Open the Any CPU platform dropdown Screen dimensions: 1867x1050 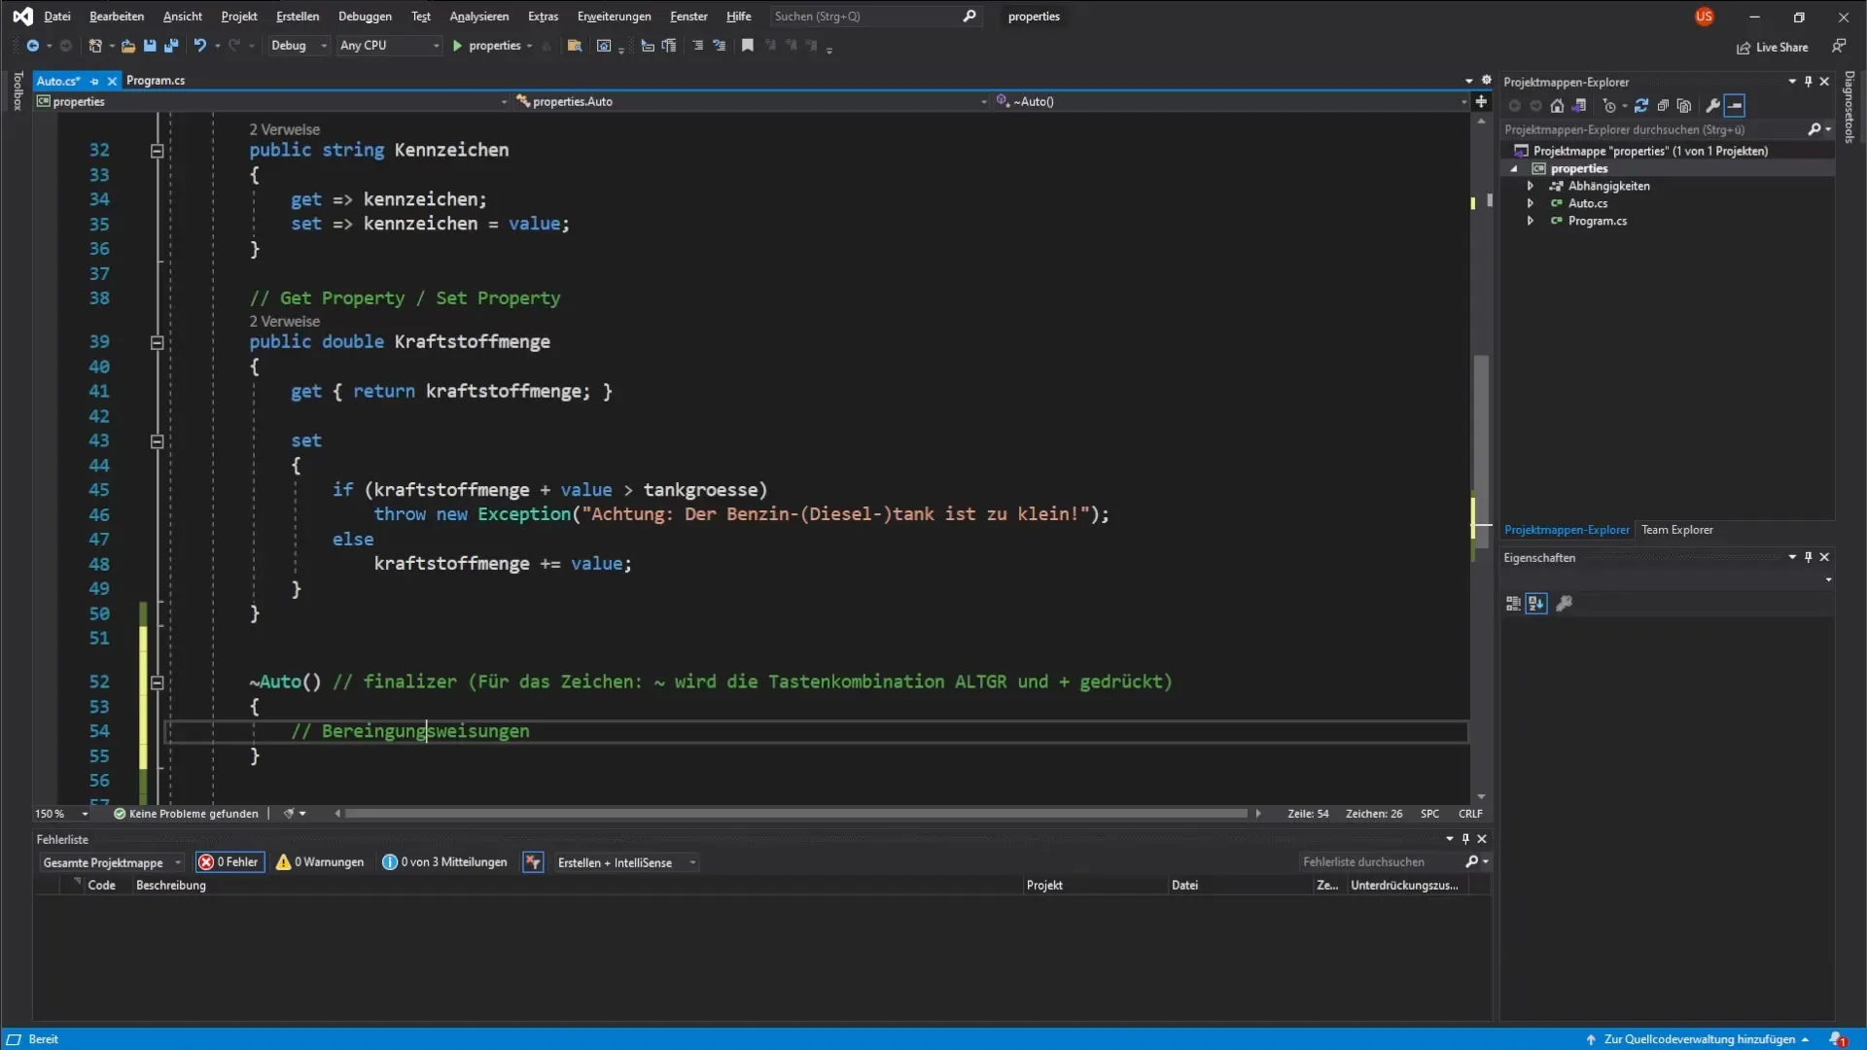pyautogui.click(x=389, y=46)
